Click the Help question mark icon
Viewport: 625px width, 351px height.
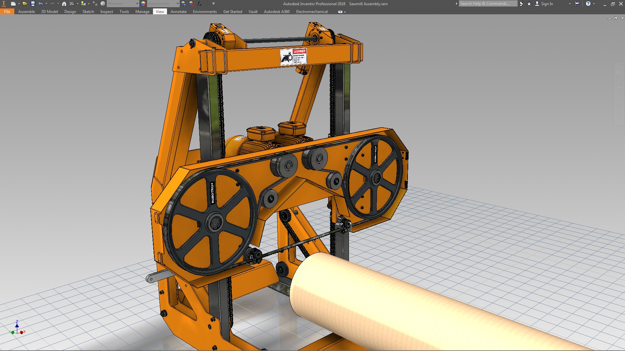click(x=588, y=4)
